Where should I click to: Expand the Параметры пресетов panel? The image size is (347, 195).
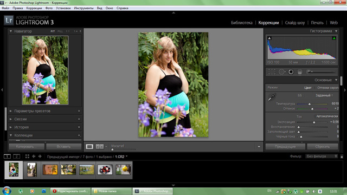pos(11,111)
